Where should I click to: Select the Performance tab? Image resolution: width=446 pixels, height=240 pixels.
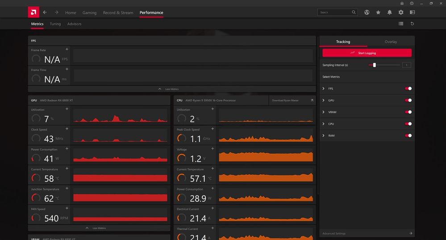151,12
